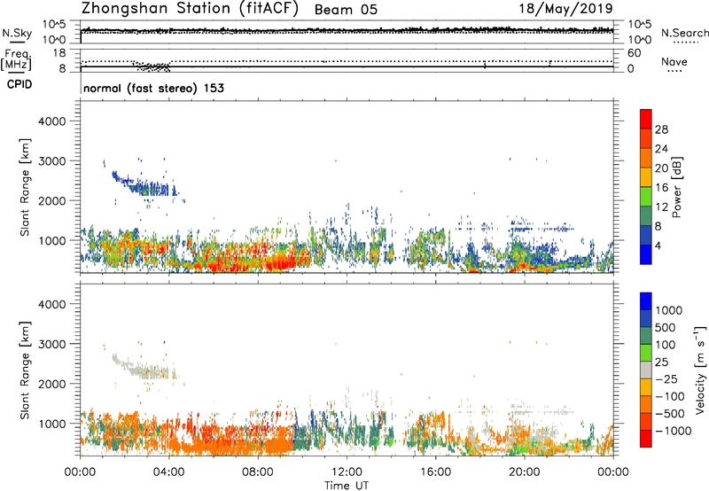Click the 3000 tick in velocity panel
This screenshot has width=709, height=491.
click(52, 344)
